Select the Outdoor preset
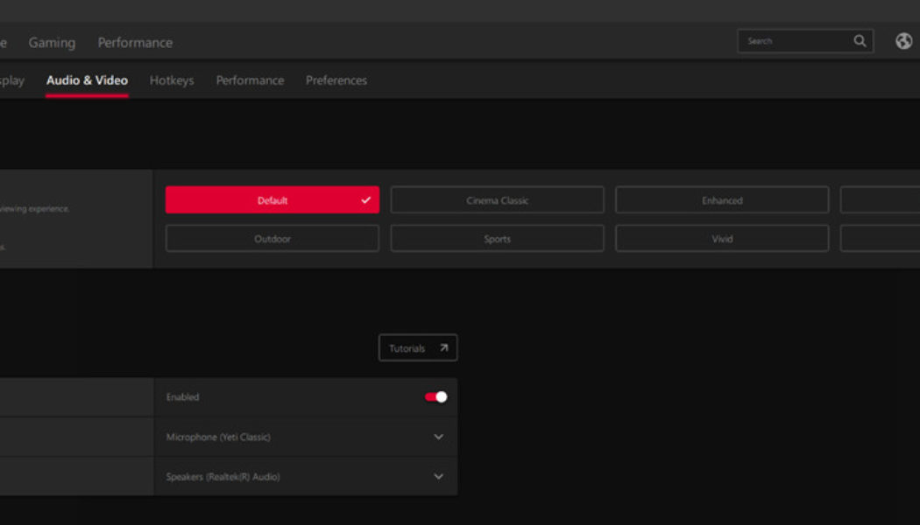 click(x=272, y=238)
